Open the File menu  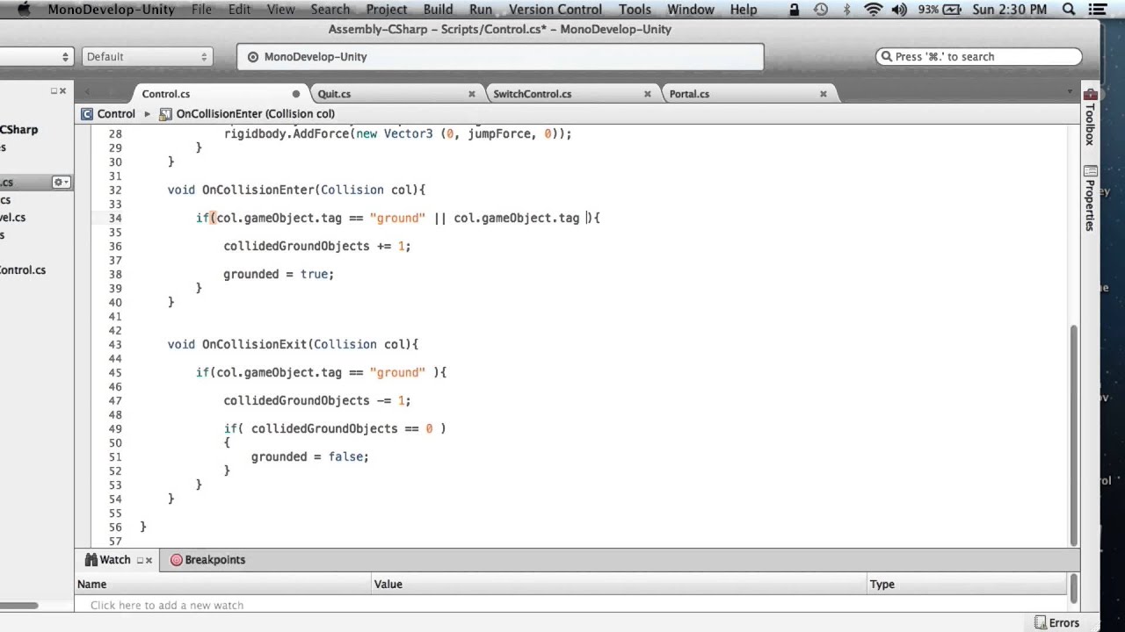click(x=201, y=10)
